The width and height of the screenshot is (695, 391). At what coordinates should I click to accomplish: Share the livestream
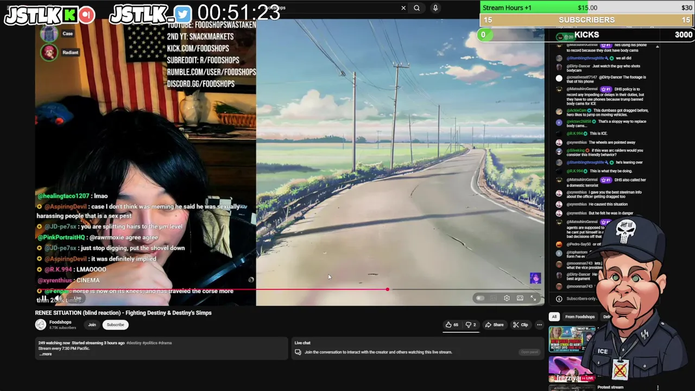click(495, 325)
